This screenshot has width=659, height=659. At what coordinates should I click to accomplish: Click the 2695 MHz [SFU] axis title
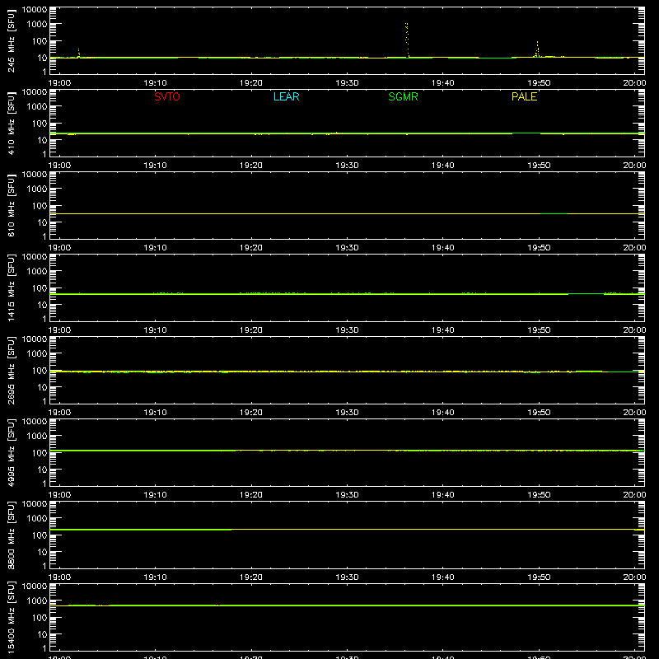pyautogui.click(x=11, y=370)
